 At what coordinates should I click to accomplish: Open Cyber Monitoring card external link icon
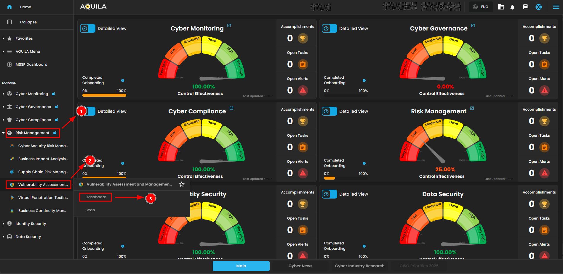pyautogui.click(x=229, y=25)
